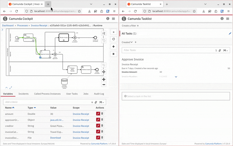
Task: Open the Called Process Instances tab
Action: (x=47, y=94)
